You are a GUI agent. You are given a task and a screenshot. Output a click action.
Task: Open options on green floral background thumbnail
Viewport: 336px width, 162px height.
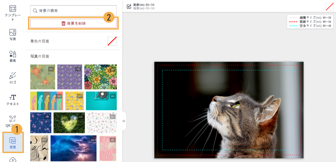[51, 69]
